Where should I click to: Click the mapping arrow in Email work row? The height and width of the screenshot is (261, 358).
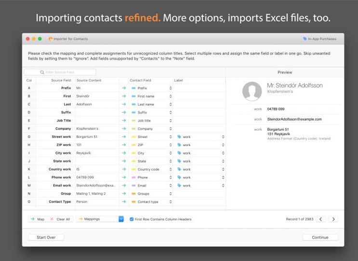(124, 186)
